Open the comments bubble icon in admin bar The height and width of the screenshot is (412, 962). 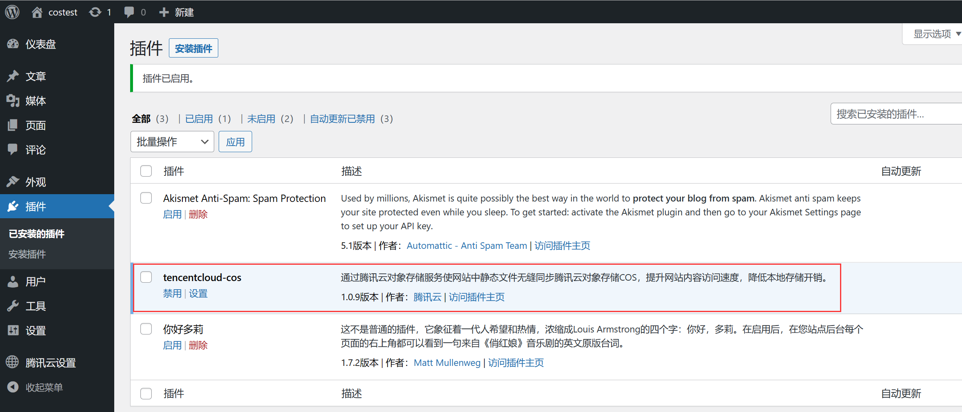coord(129,12)
